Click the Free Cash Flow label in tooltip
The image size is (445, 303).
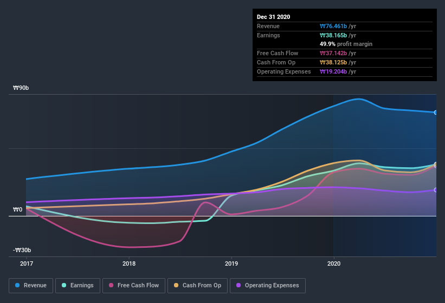[x=278, y=53]
